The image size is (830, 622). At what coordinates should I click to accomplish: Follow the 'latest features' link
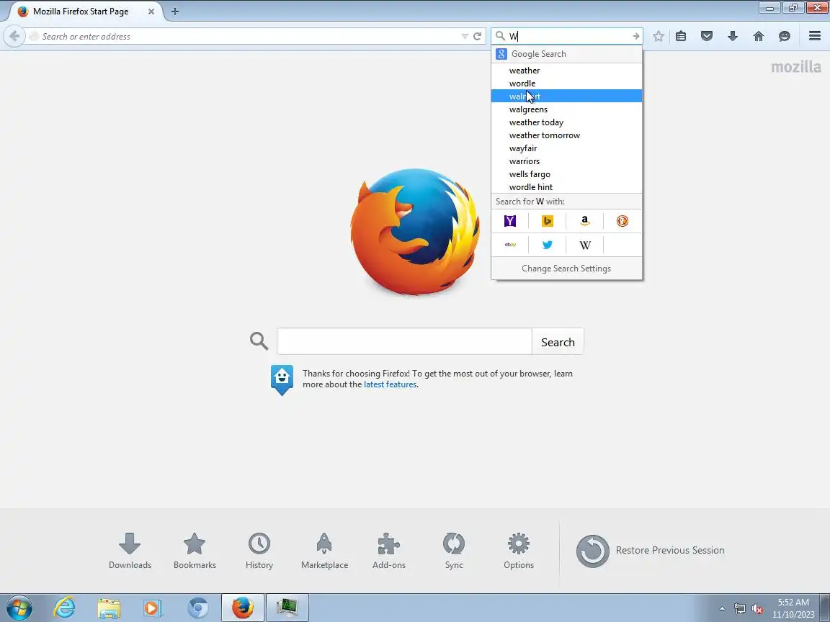390,384
